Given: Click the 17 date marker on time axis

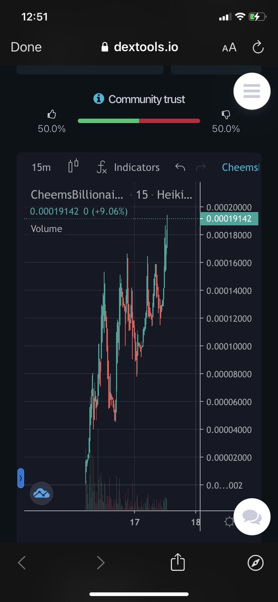Looking at the screenshot, I should pyautogui.click(x=134, y=522).
